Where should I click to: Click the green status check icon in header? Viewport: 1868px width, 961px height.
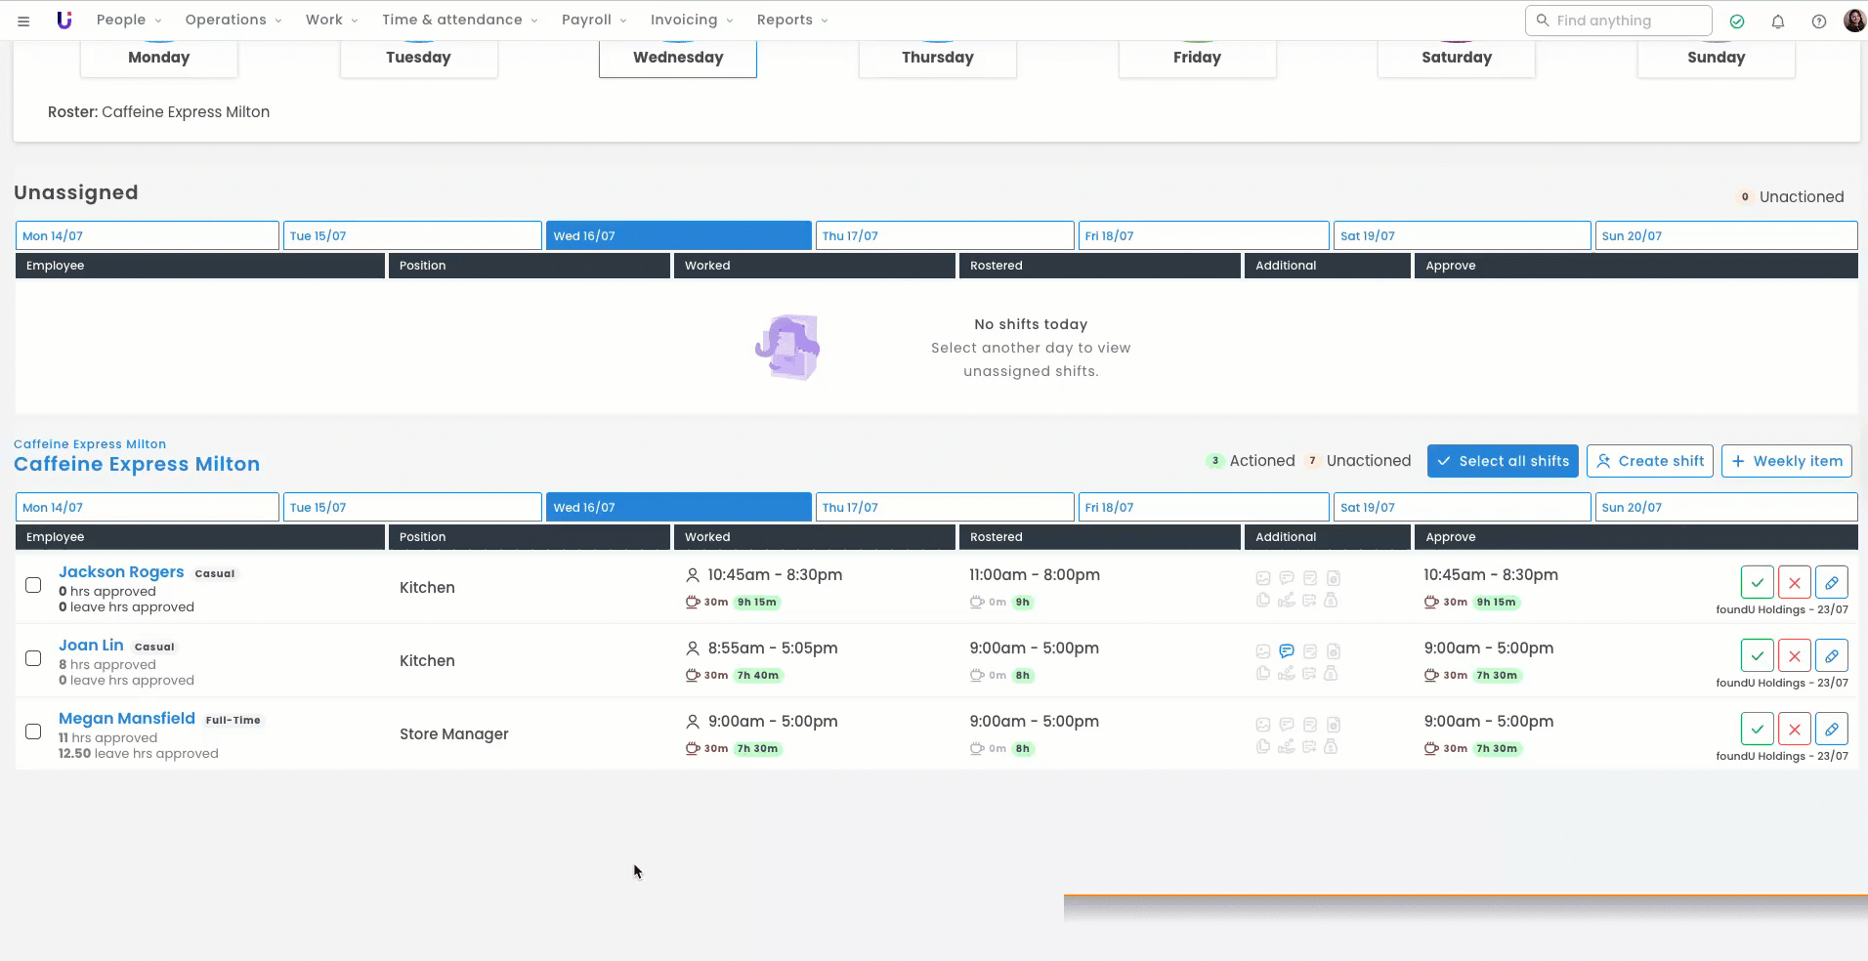pos(1737,21)
